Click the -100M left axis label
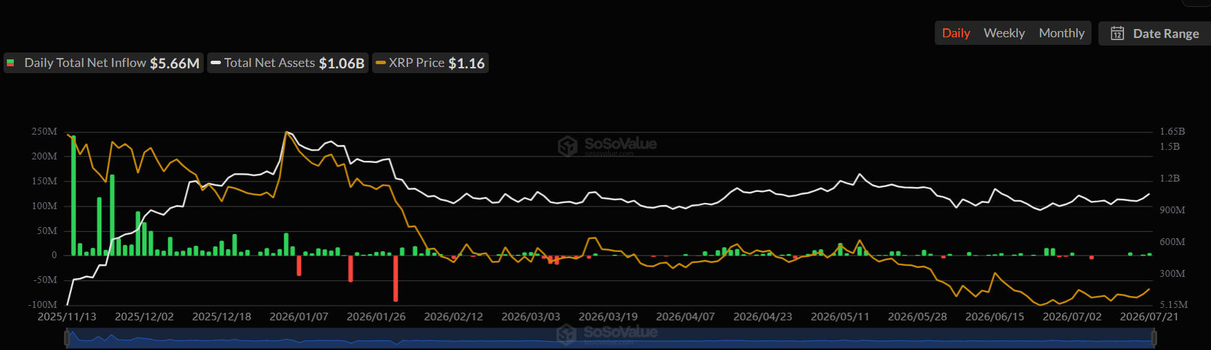The image size is (1211, 350). point(43,304)
